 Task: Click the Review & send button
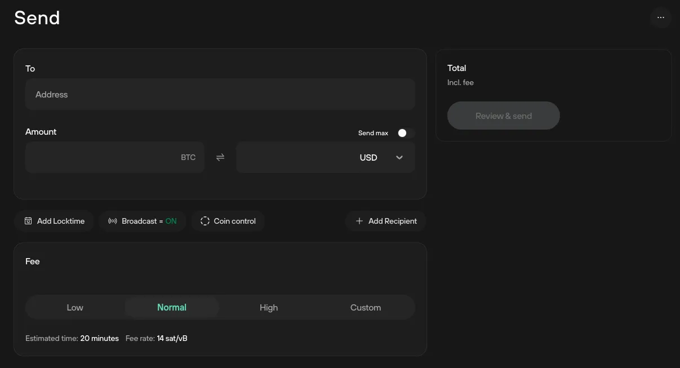(x=503, y=116)
